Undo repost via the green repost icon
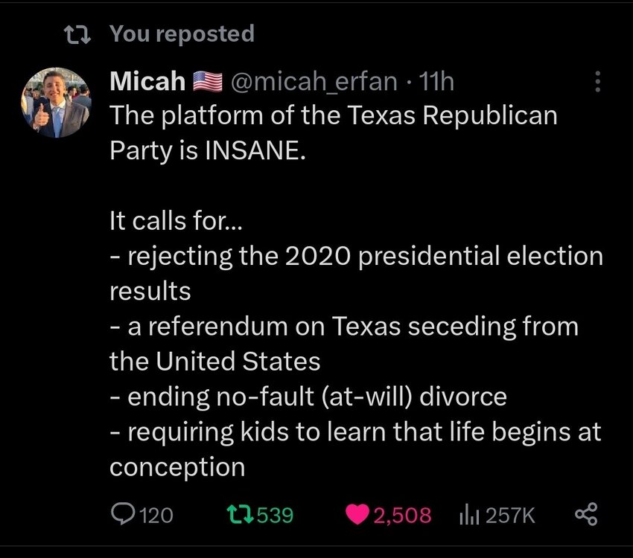Viewport: 633px width, 558px height. click(238, 514)
